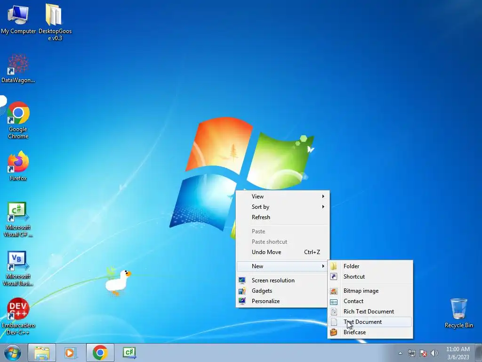Open the taskbar clock showing 11:00 AM

(458, 353)
